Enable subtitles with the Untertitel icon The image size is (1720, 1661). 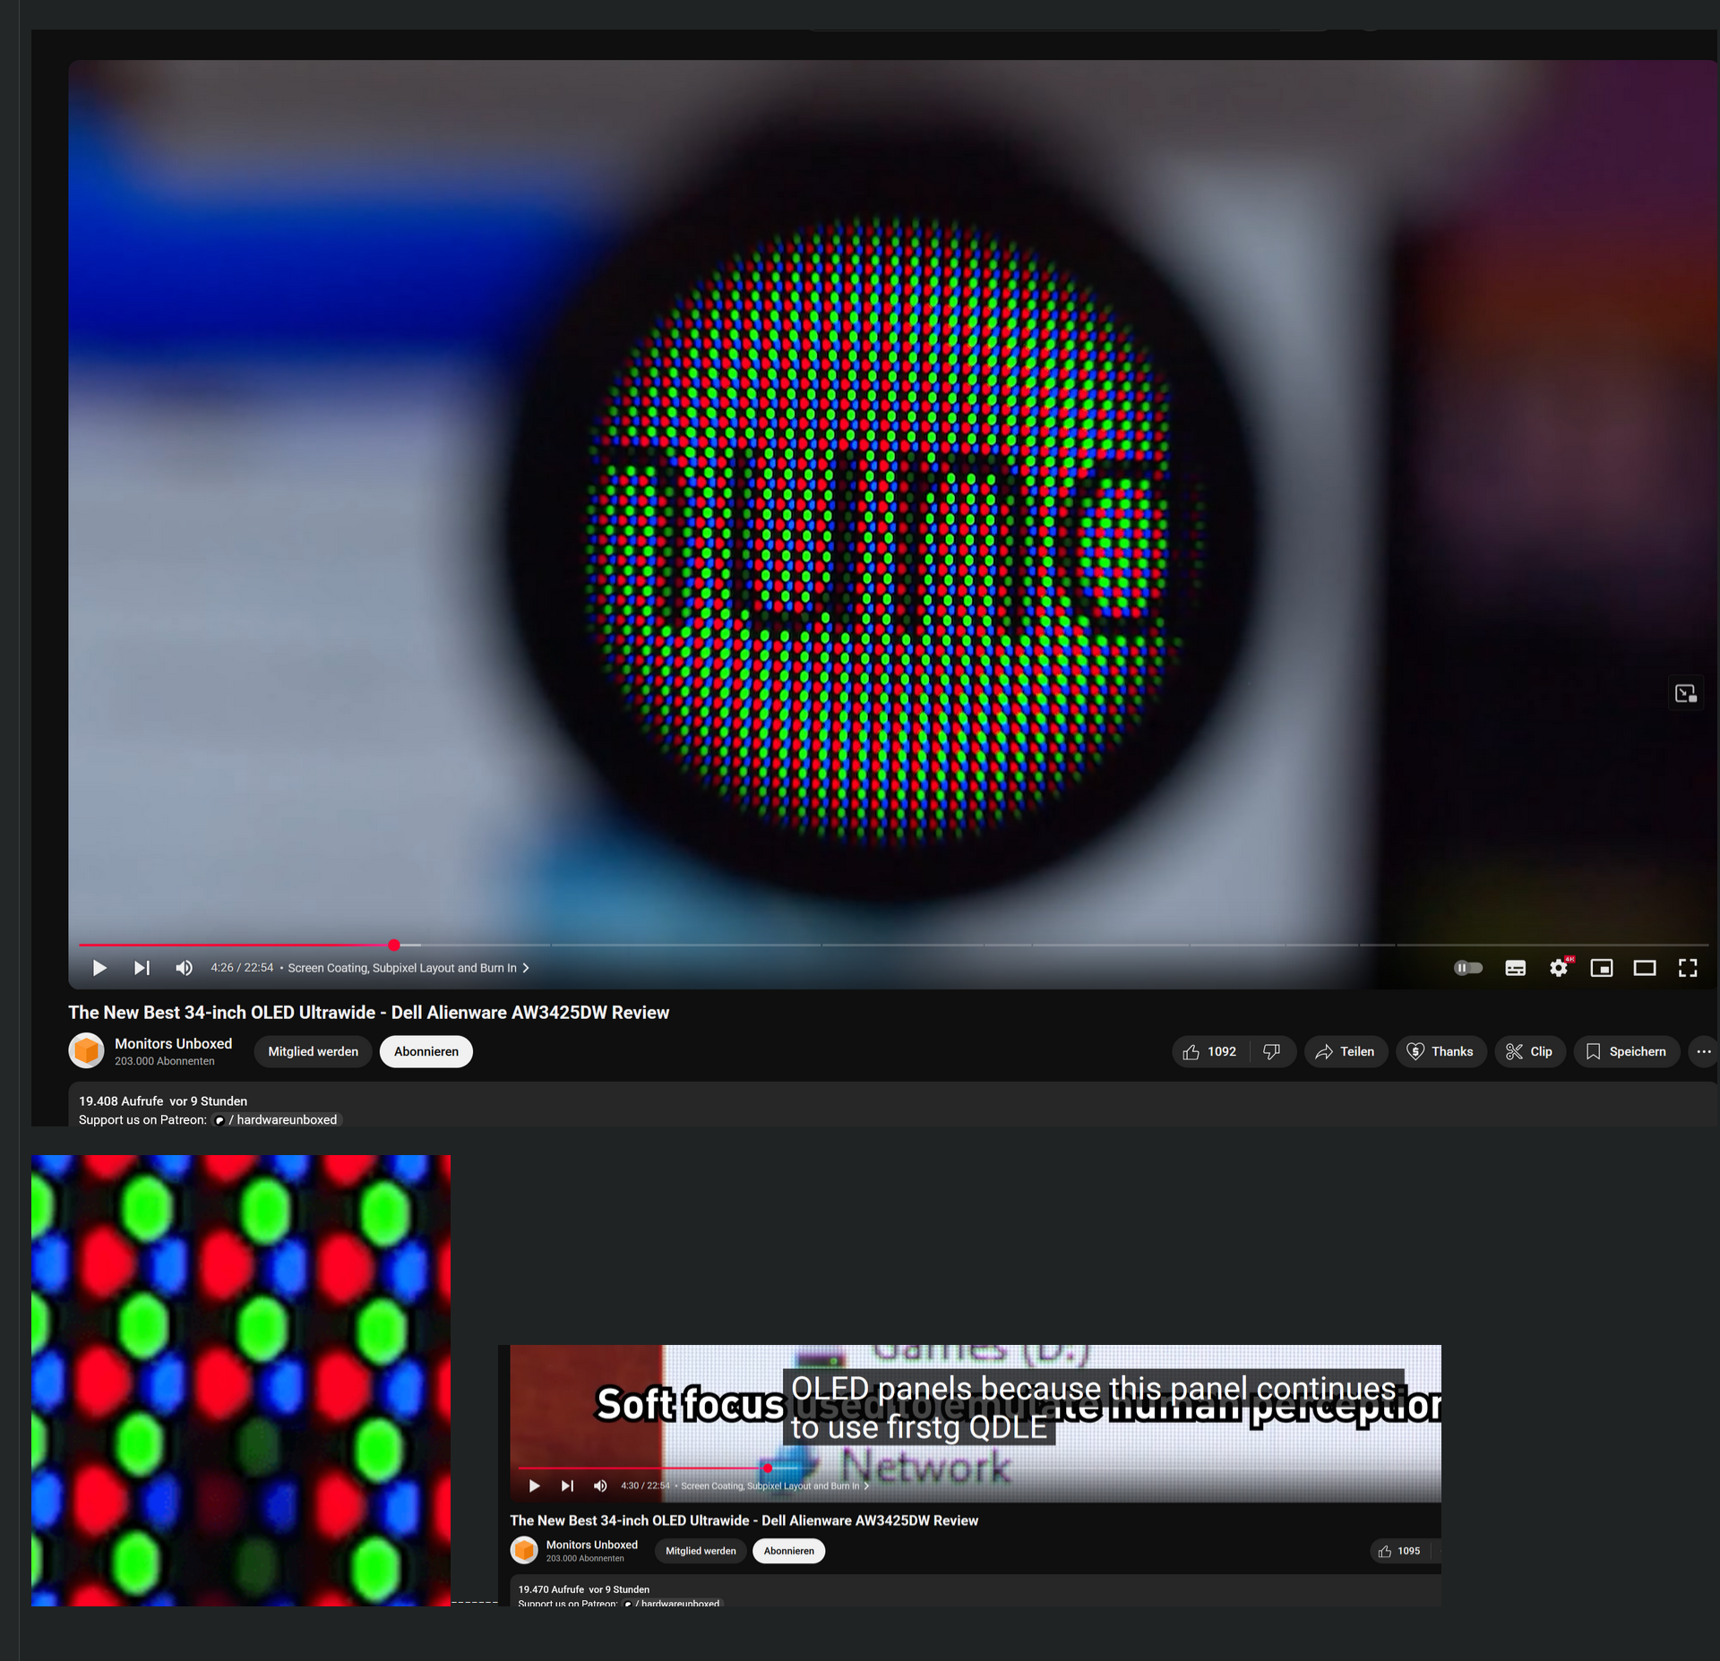point(1515,968)
